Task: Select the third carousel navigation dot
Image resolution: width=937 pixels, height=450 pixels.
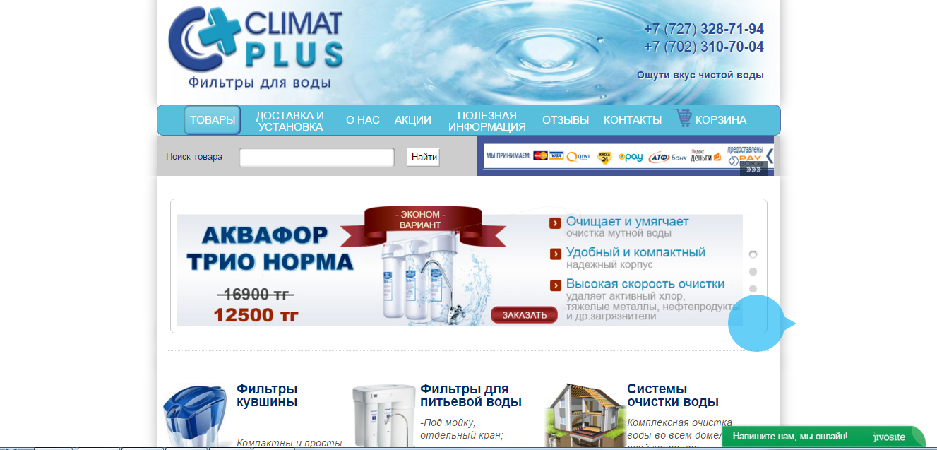Action: tap(753, 288)
